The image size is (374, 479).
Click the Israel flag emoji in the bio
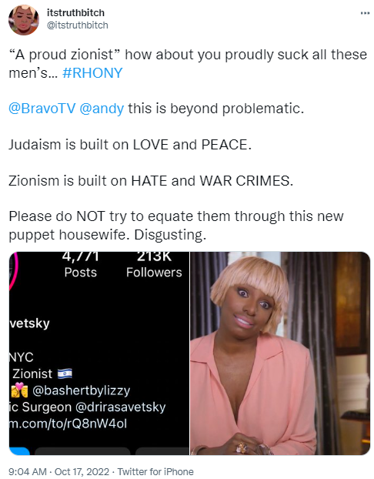[65, 374]
